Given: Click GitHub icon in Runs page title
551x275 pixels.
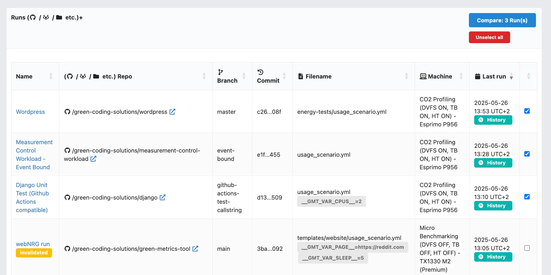Looking at the screenshot, I should [x=33, y=17].
